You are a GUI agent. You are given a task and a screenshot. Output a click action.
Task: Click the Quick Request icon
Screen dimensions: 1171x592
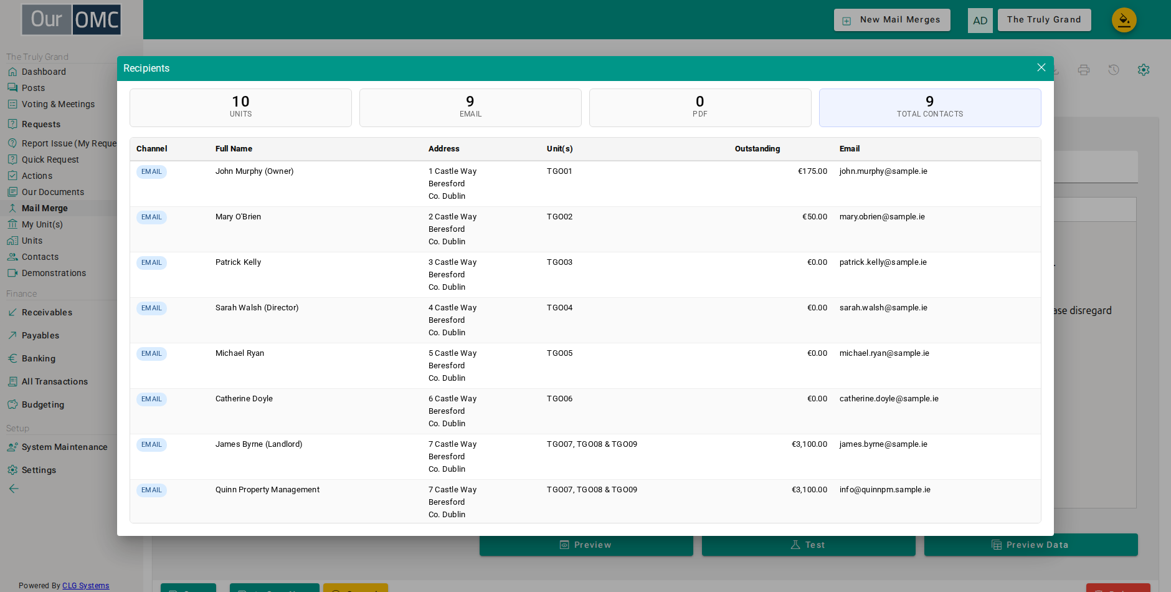click(12, 160)
